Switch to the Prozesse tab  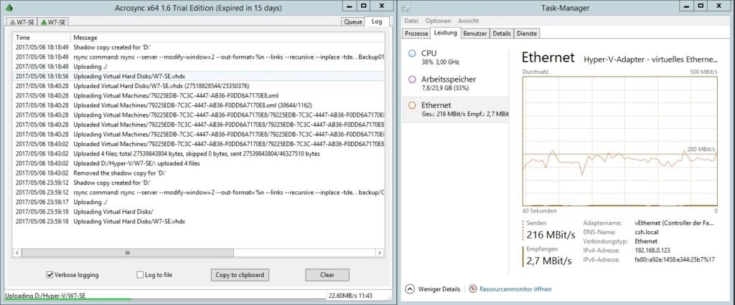click(416, 33)
